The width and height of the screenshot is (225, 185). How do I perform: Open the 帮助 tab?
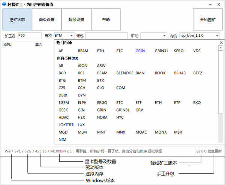click(x=106, y=20)
